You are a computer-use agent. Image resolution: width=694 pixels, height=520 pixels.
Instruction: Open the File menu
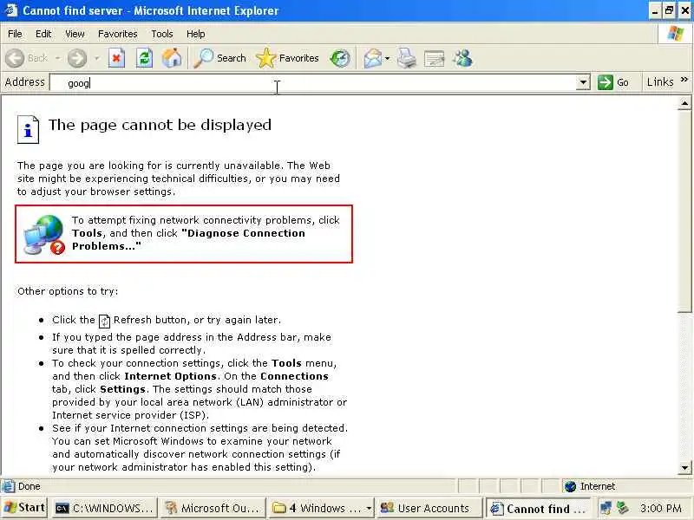click(x=15, y=34)
